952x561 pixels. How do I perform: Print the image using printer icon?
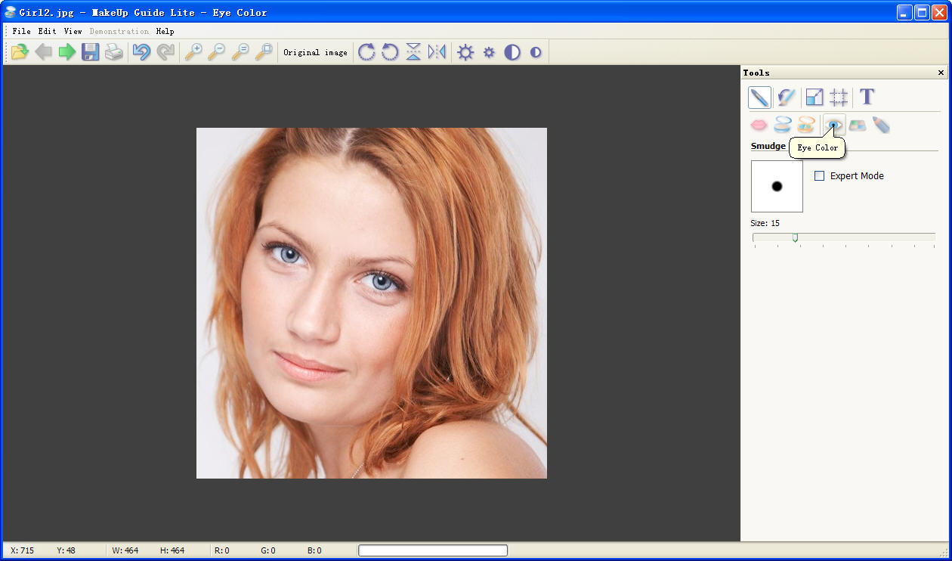point(114,52)
